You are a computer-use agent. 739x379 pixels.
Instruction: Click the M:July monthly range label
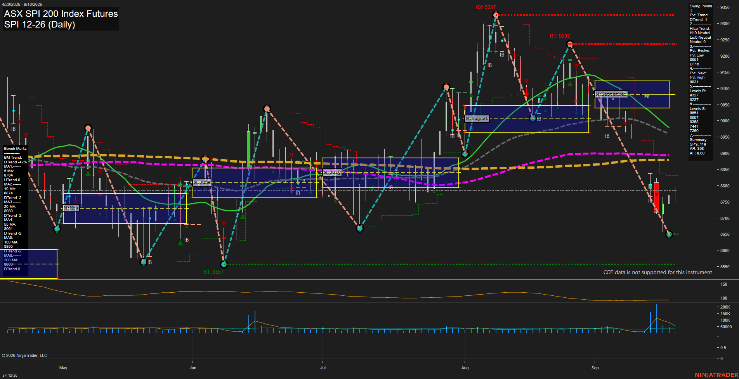pos(332,172)
